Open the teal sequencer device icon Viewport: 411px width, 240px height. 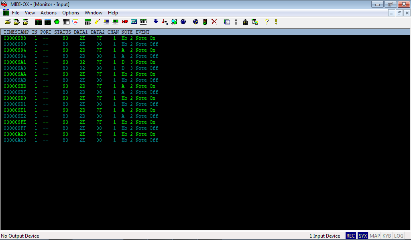click(x=134, y=22)
